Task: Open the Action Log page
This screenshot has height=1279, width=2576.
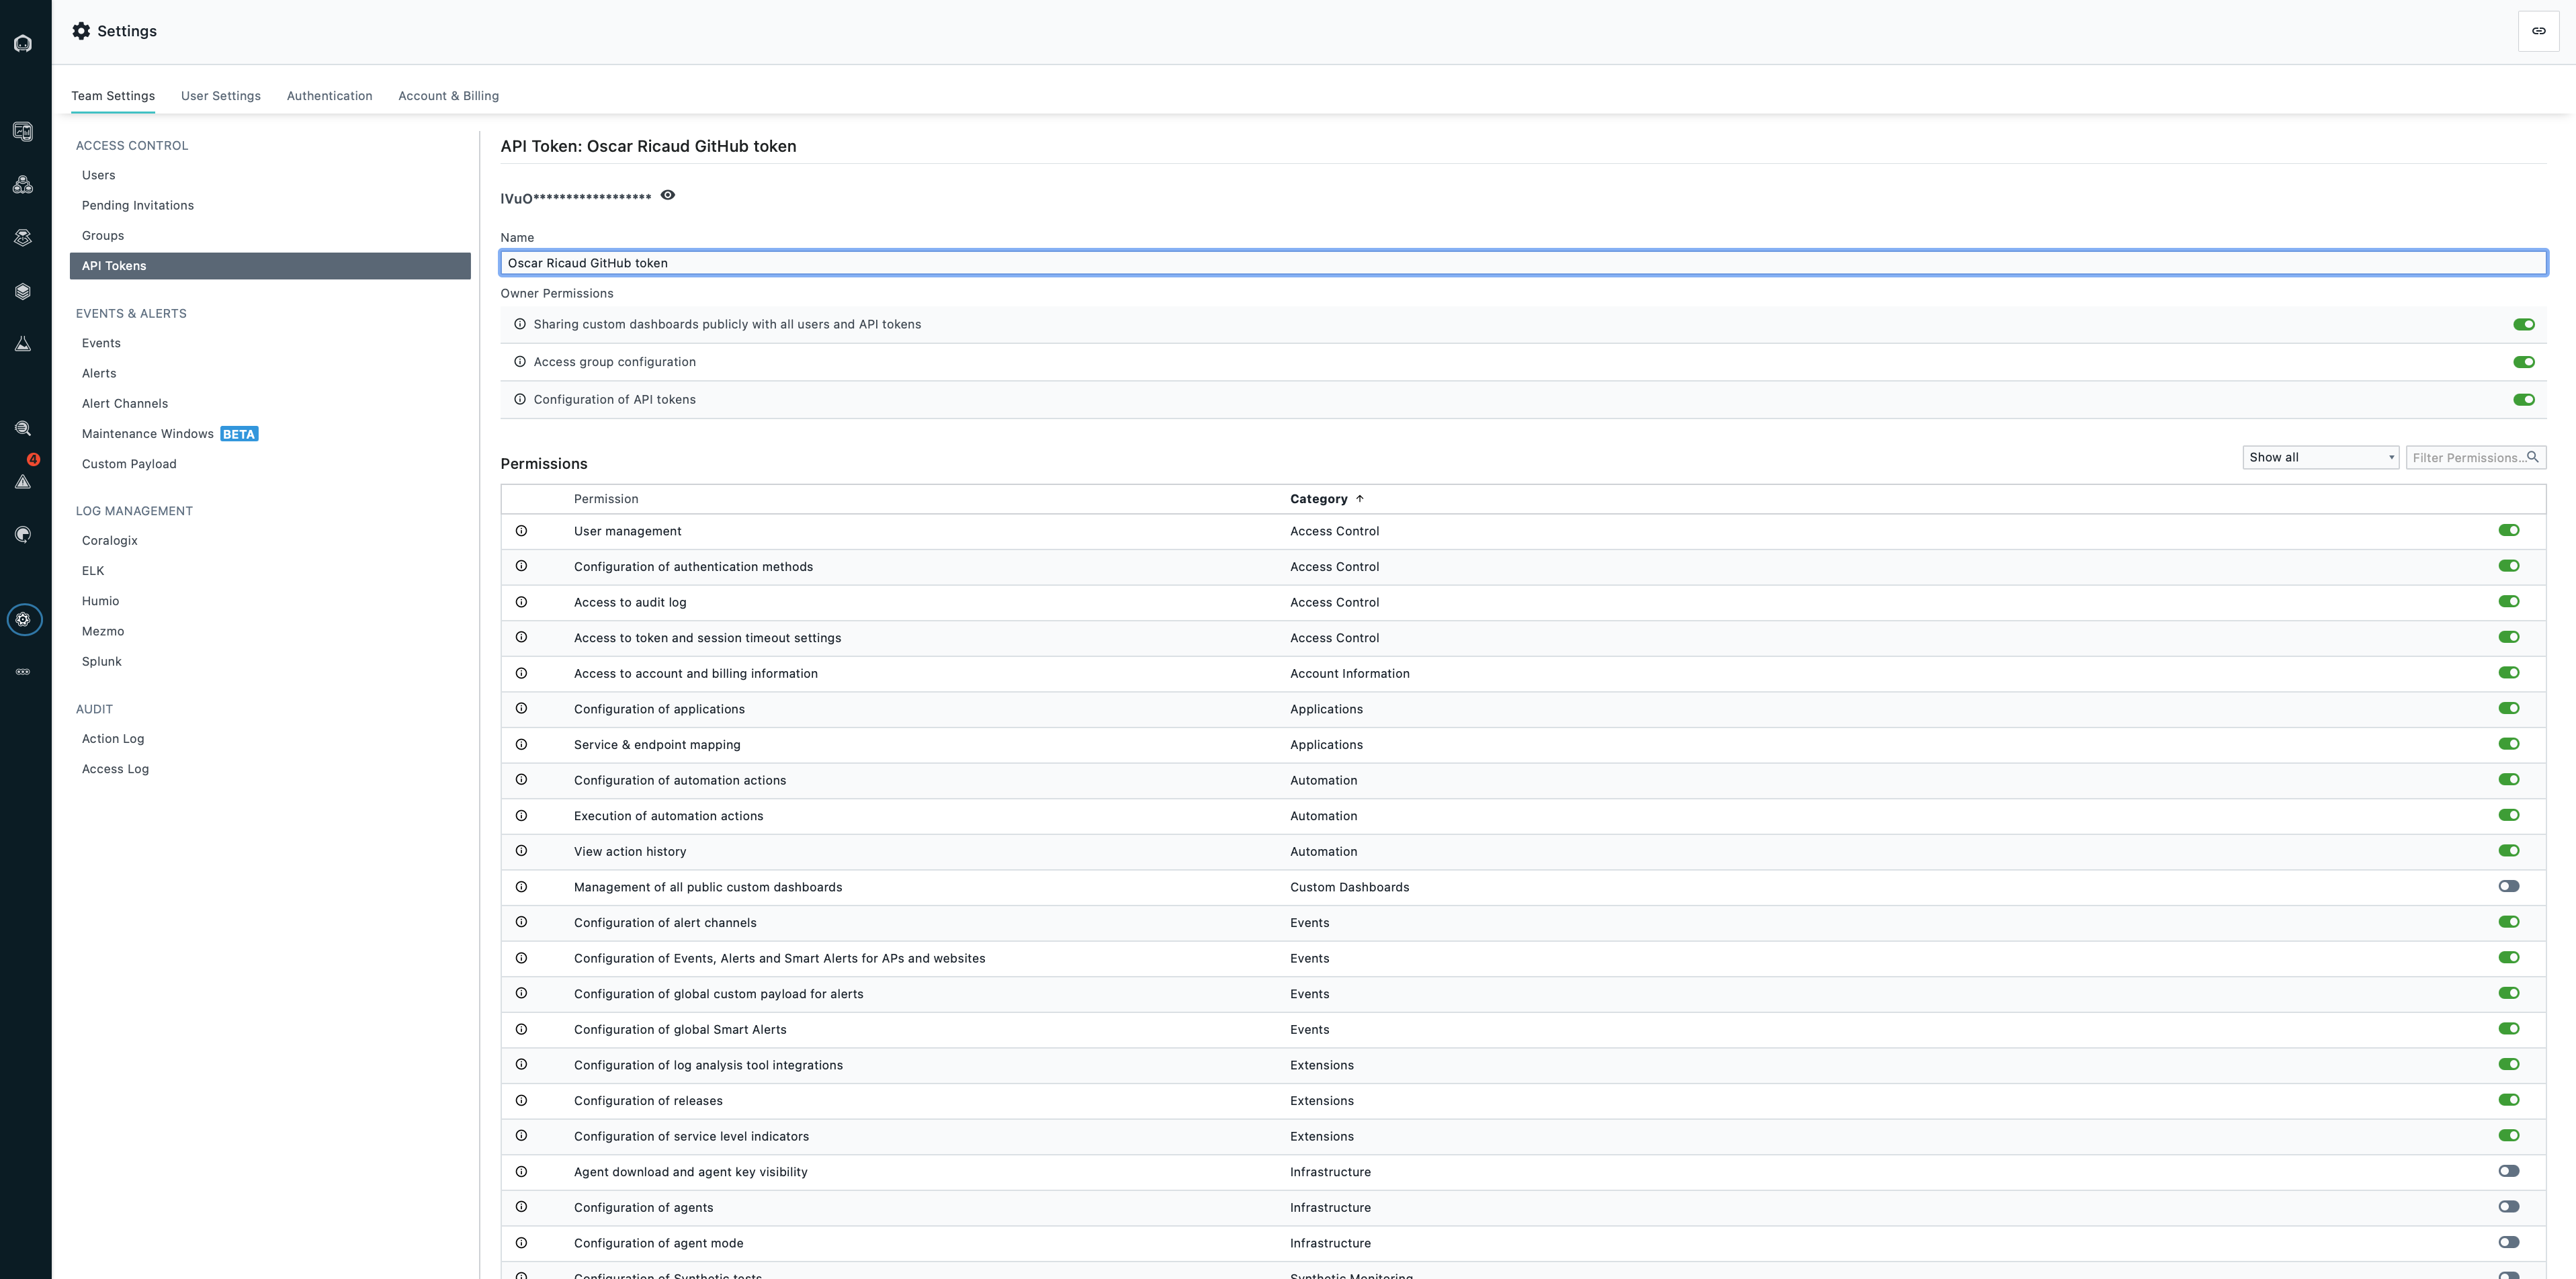Action: coord(113,738)
